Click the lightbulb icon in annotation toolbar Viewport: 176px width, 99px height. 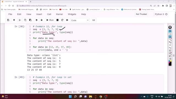coord(170,27)
